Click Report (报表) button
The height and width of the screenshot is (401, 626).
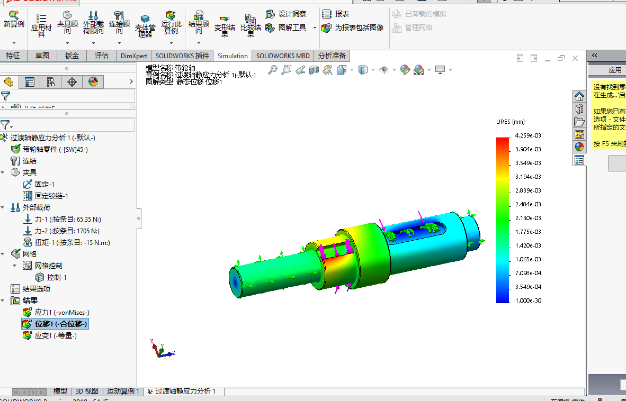pos(336,14)
